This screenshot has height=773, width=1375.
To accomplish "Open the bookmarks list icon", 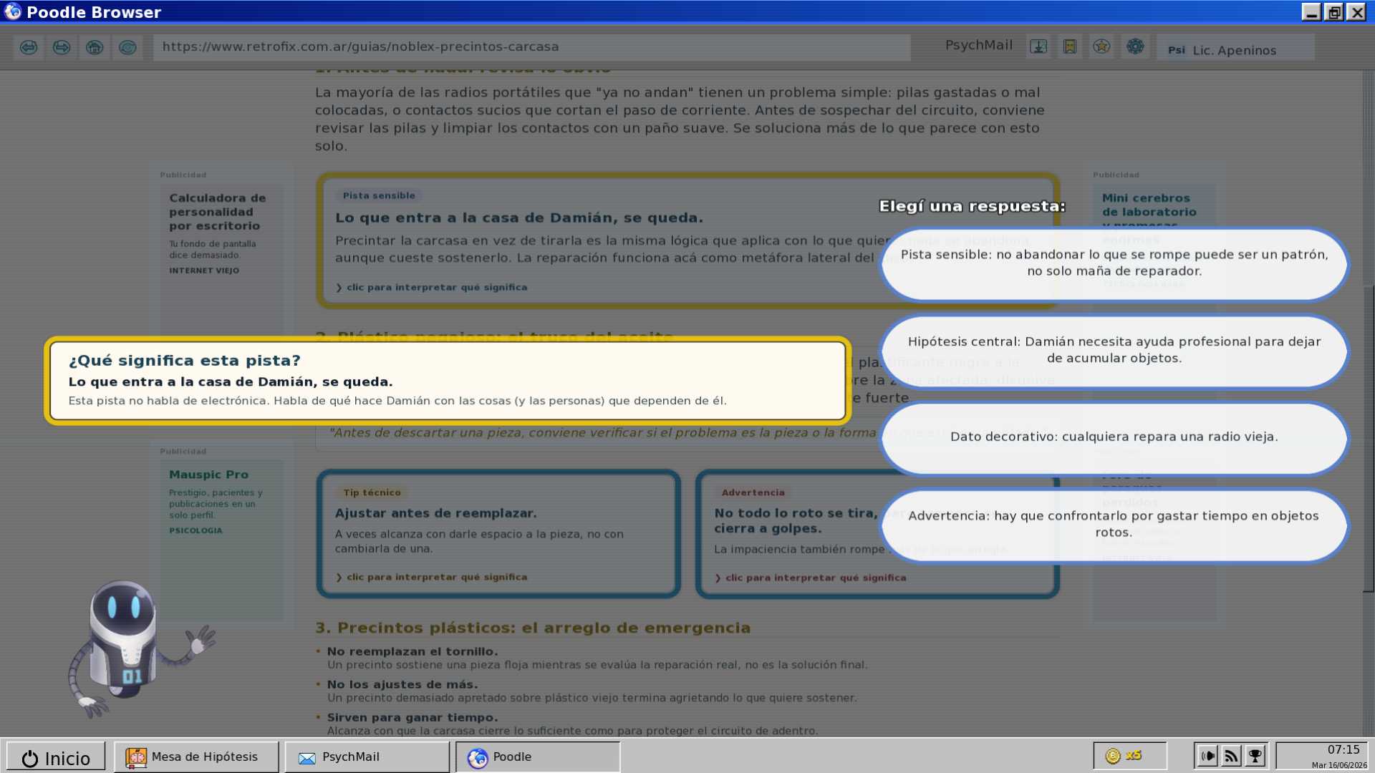I will pos(1070,47).
